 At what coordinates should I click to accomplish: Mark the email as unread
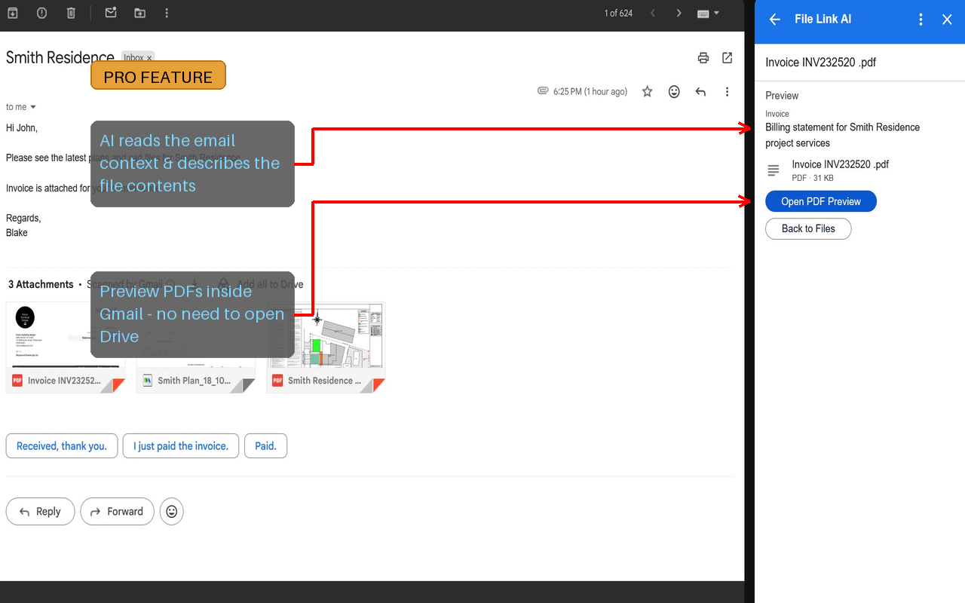pyautogui.click(x=111, y=13)
